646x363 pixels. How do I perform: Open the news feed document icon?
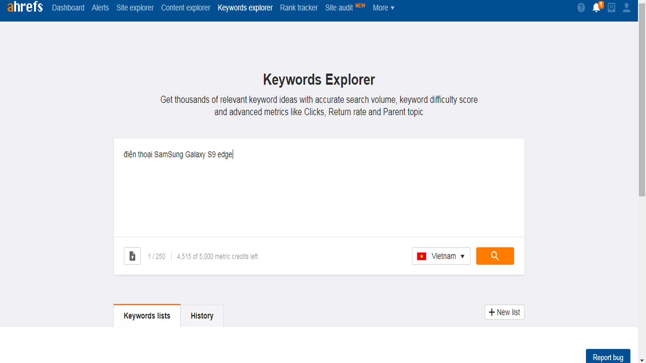(611, 8)
